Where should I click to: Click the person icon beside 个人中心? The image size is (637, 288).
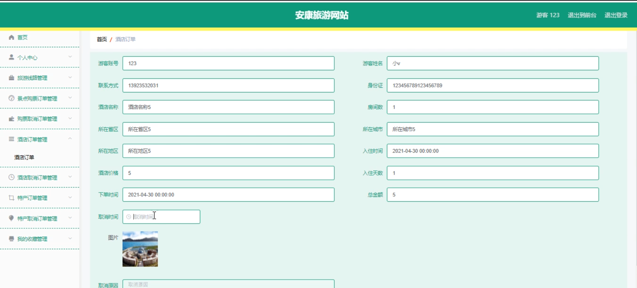click(x=11, y=57)
